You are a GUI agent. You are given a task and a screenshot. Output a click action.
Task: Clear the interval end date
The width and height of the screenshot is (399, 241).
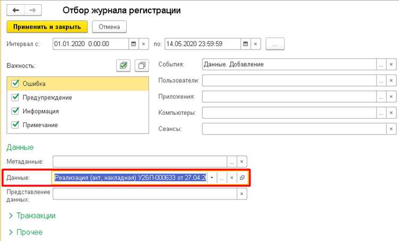click(255, 44)
